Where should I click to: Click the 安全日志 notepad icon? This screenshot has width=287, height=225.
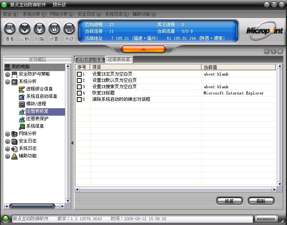pyautogui.click(x=14, y=141)
